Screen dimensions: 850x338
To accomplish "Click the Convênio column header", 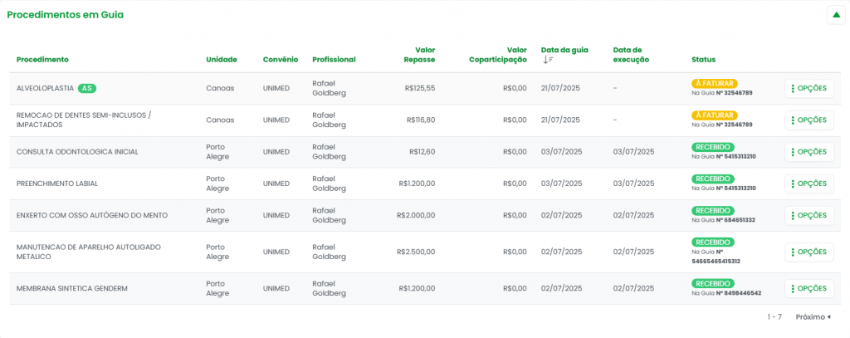I will [x=280, y=60].
